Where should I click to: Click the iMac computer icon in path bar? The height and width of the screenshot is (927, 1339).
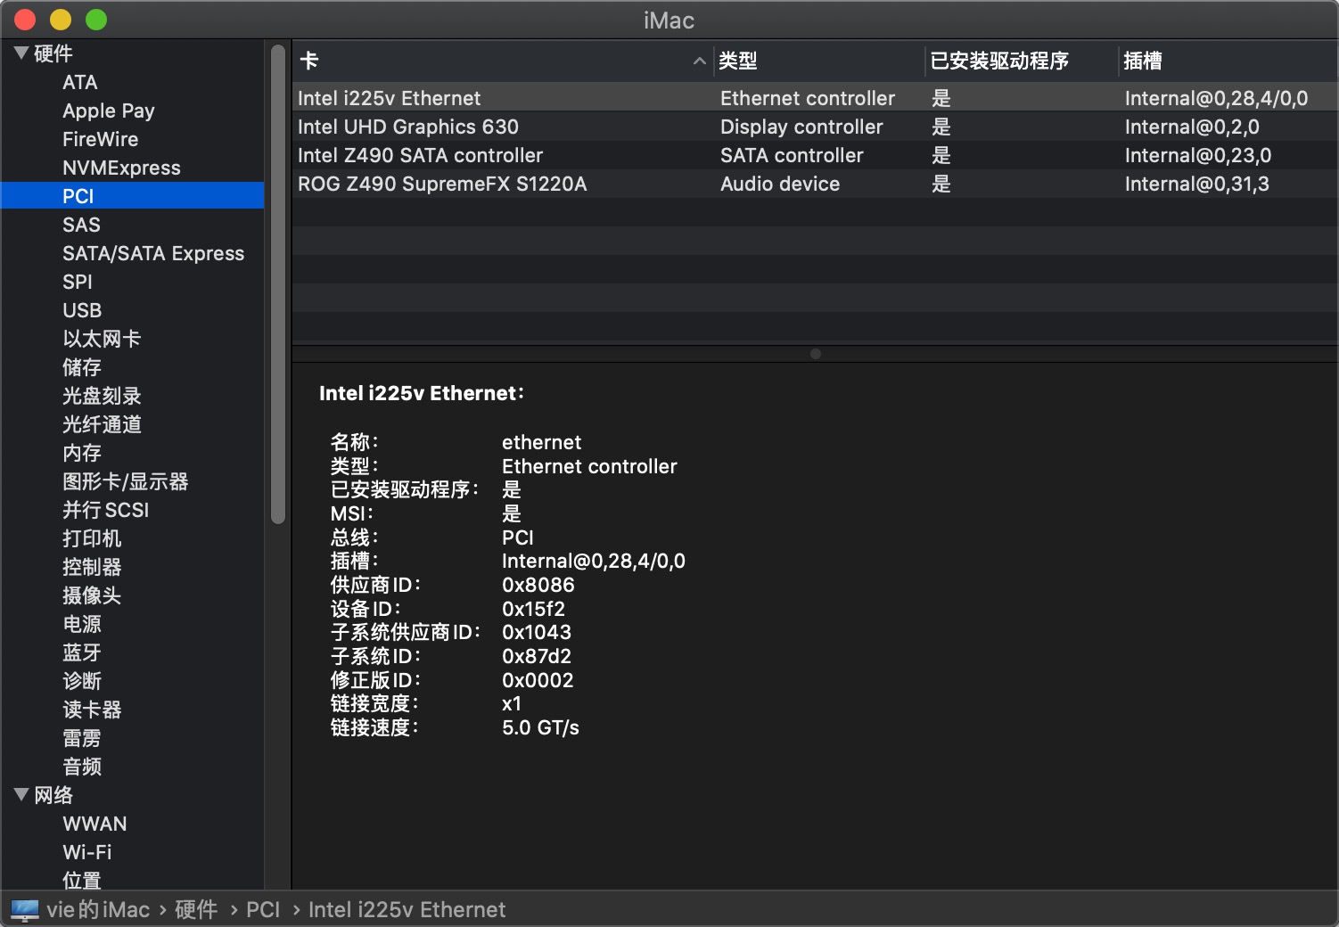[25, 910]
